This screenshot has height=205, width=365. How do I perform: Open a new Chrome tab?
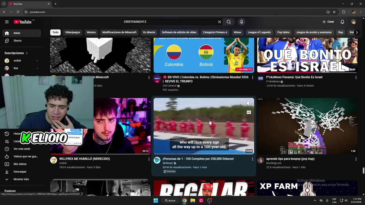click(x=55, y=4)
